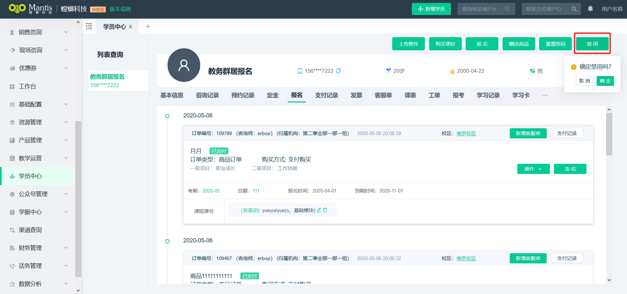This screenshot has width=627, height=294.
Task: Copy phone number 156****7222 icon
Action: [338, 71]
